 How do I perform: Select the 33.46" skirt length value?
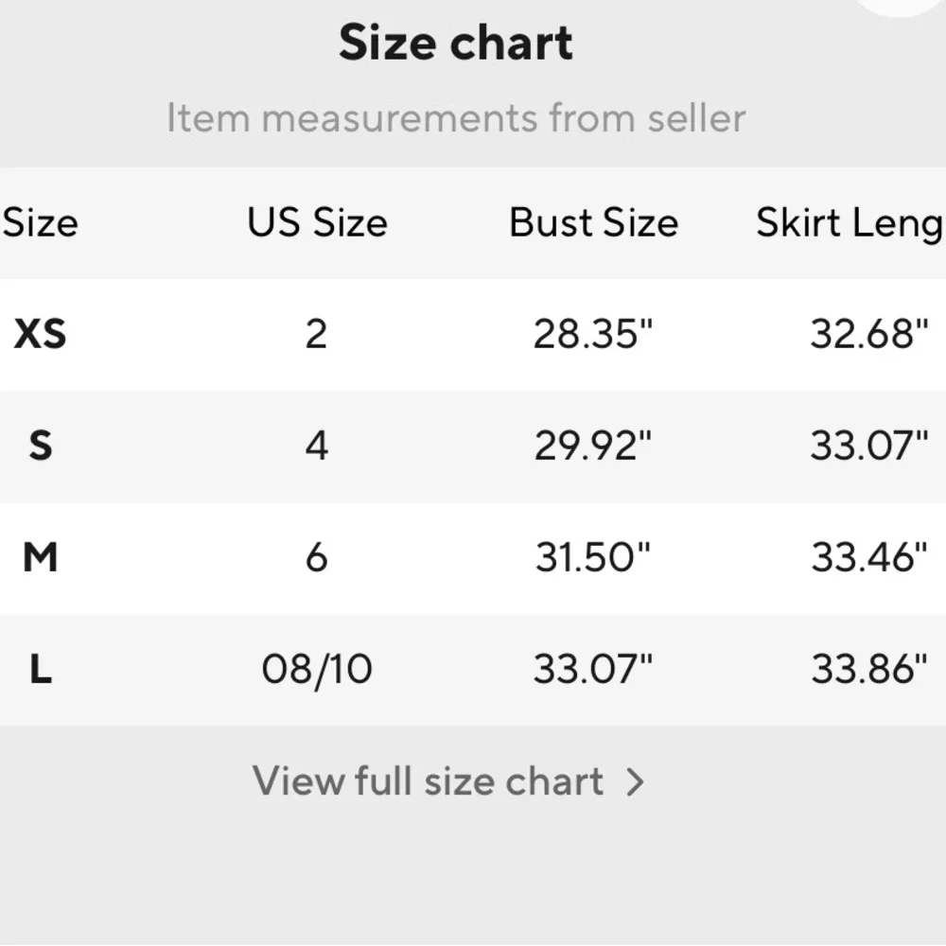[x=868, y=557]
